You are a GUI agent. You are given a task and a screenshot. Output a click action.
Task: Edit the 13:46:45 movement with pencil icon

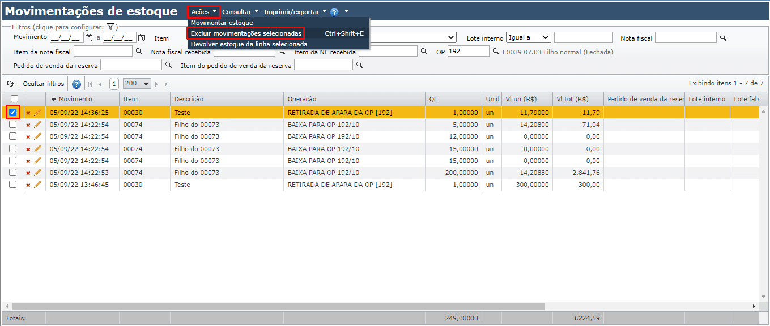(x=38, y=185)
